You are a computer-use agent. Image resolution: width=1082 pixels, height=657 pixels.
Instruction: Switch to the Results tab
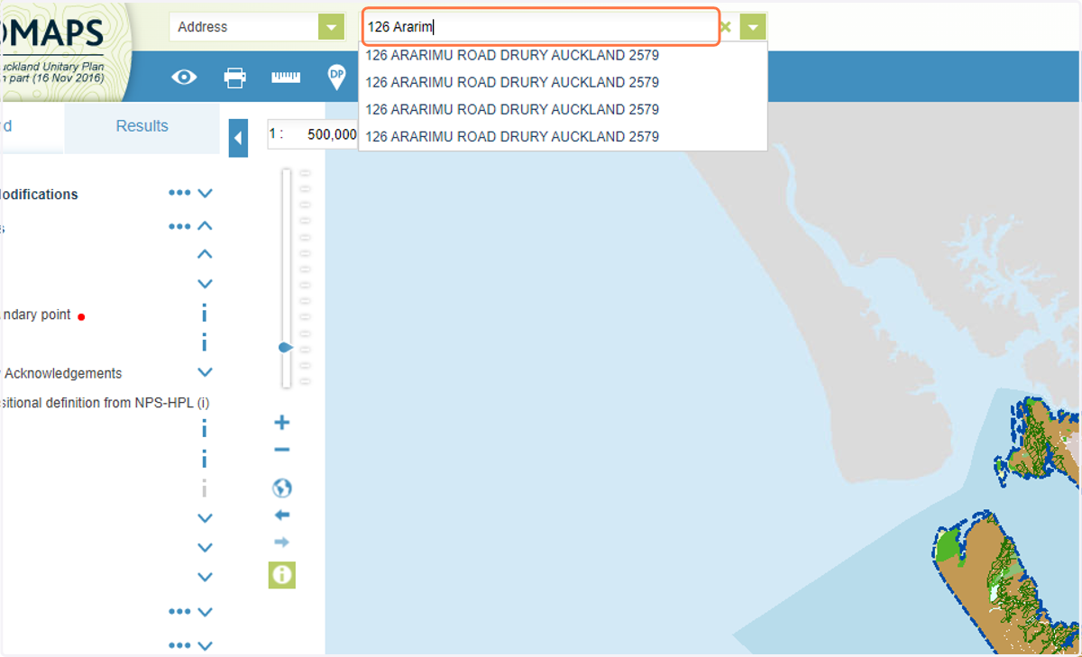point(142,126)
